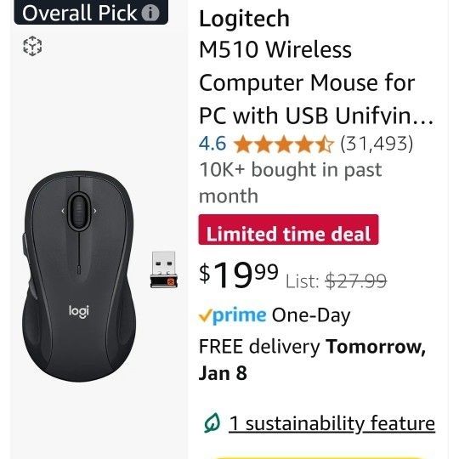Click the sustainability leaf icon
The width and height of the screenshot is (459, 459).
[212, 422]
